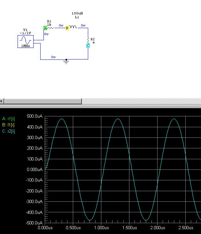Click the scrollbar left arrow button
The height and width of the screenshot is (234, 201).
coord(2,101)
